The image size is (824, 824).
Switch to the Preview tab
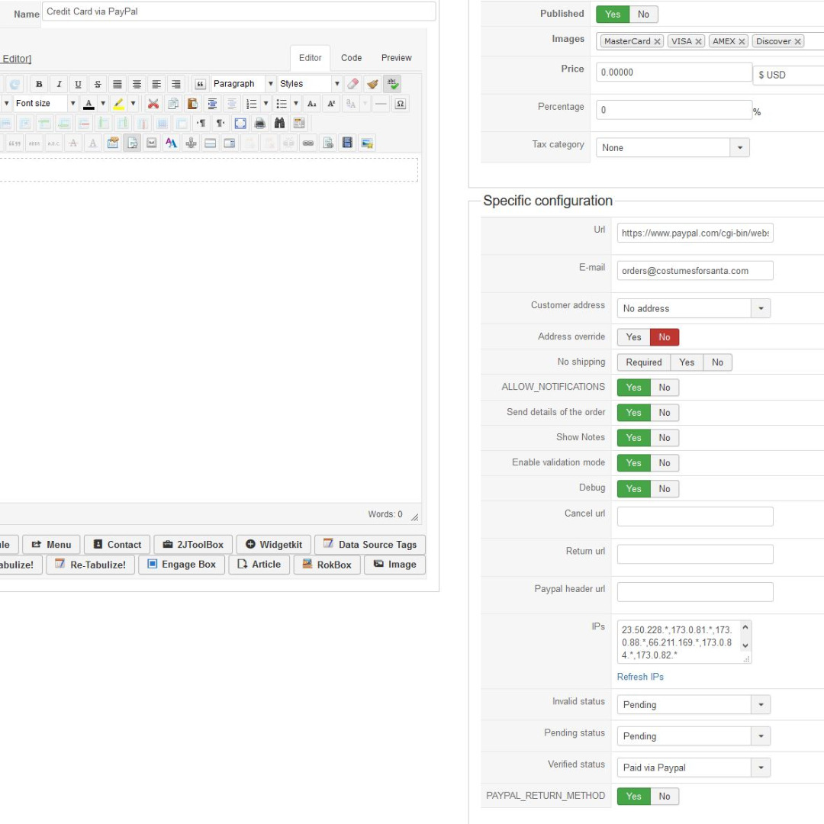coord(396,58)
